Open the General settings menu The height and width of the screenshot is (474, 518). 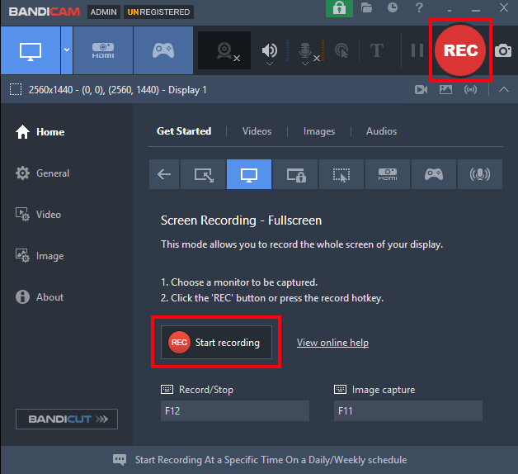(x=53, y=173)
